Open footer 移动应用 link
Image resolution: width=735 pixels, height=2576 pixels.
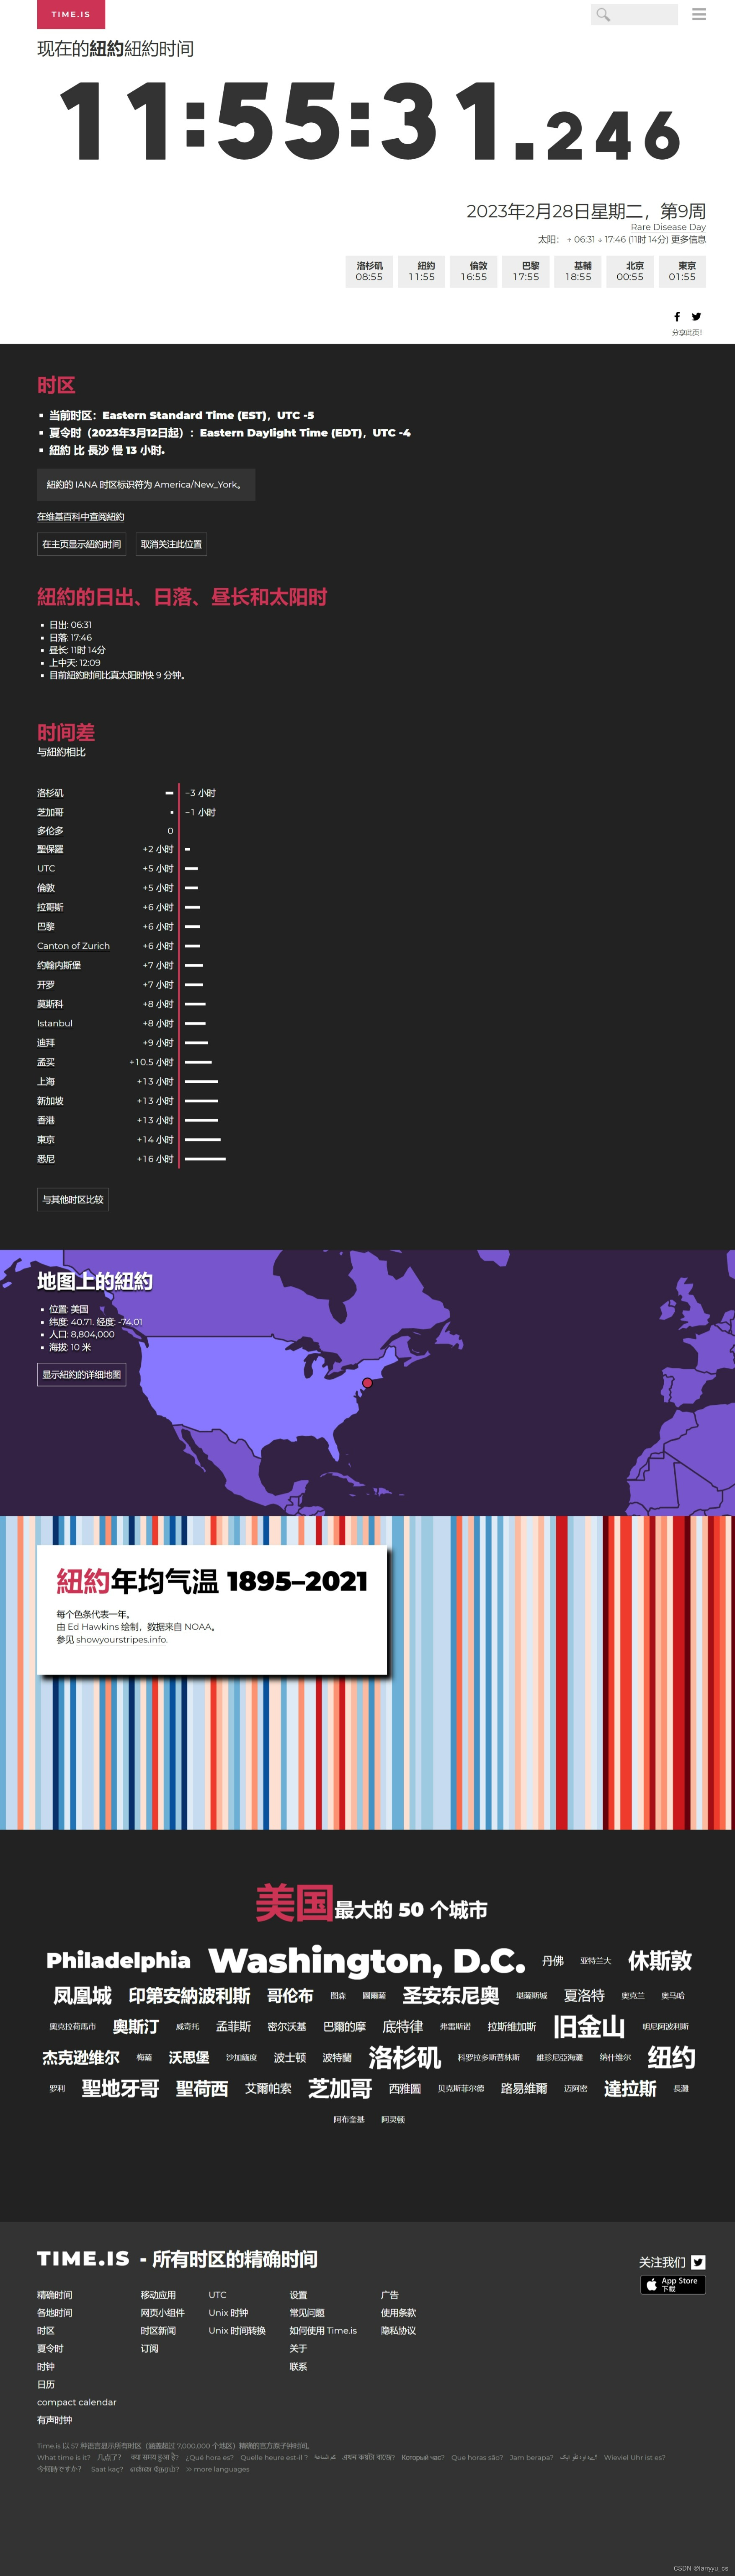pos(158,2295)
